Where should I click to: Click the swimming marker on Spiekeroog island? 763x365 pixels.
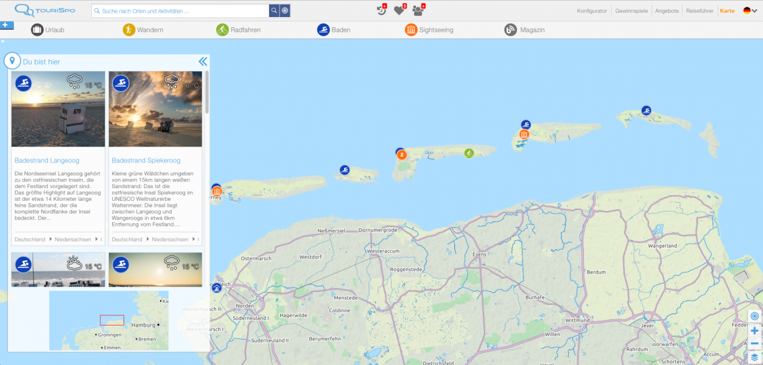pos(526,124)
